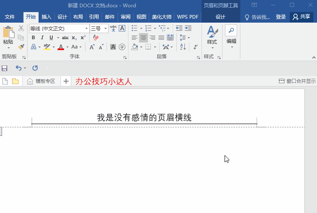Open ribbon display options icon
The width and height of the screenshot is (317, 213).
click(254, 5)
